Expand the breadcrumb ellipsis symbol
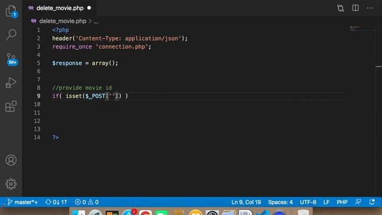This screenshot has height=215, width=382. click(x=96, y=21)
